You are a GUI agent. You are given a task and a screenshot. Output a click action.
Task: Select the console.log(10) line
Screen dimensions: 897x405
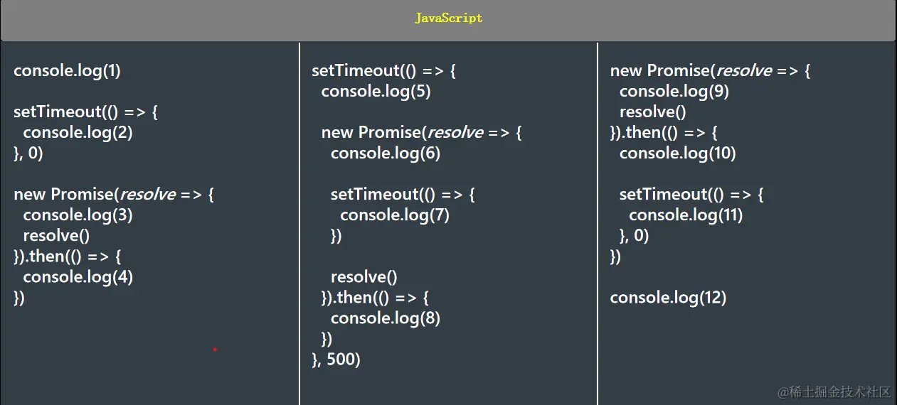677,153
